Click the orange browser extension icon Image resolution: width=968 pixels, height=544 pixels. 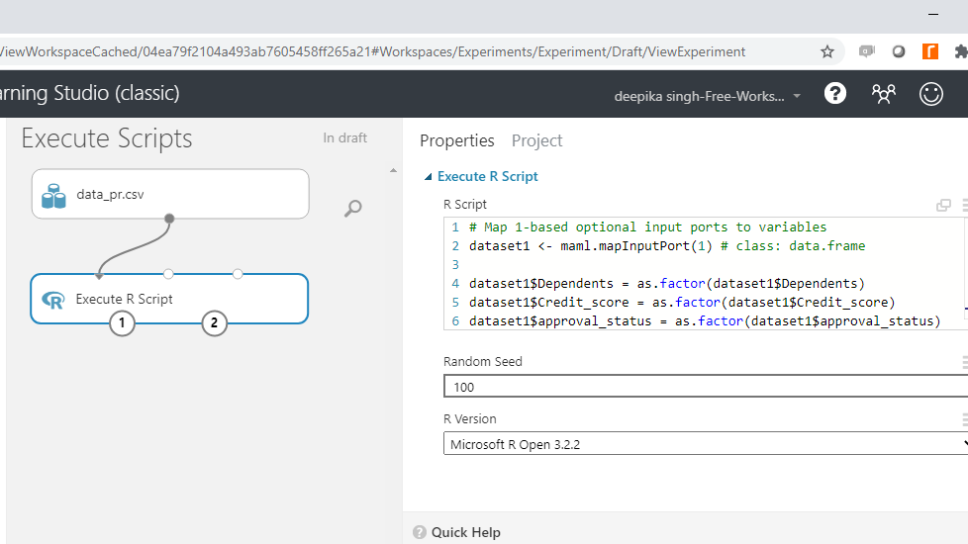point(929,51)
